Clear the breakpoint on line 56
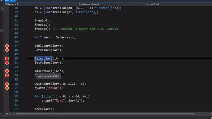The width and height of the screenshot is (212, 119). [x=7, y=84]
